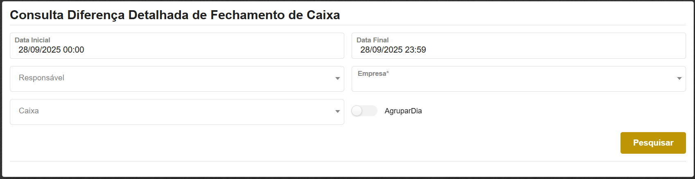This screenshot has height=179, width=695.
Task: Toggle the AgruparDia switch
Action: [x=364, y=111]
